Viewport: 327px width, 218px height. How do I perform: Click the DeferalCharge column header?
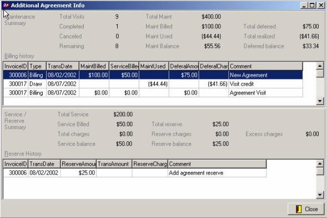(x=214, y=66)
